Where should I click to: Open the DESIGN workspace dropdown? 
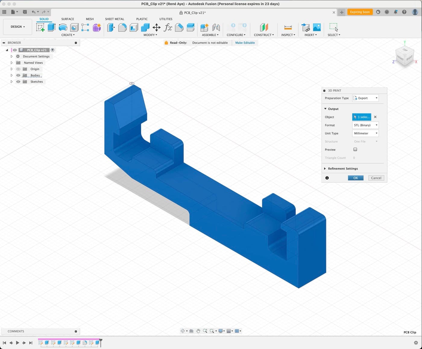coord(18,27)
